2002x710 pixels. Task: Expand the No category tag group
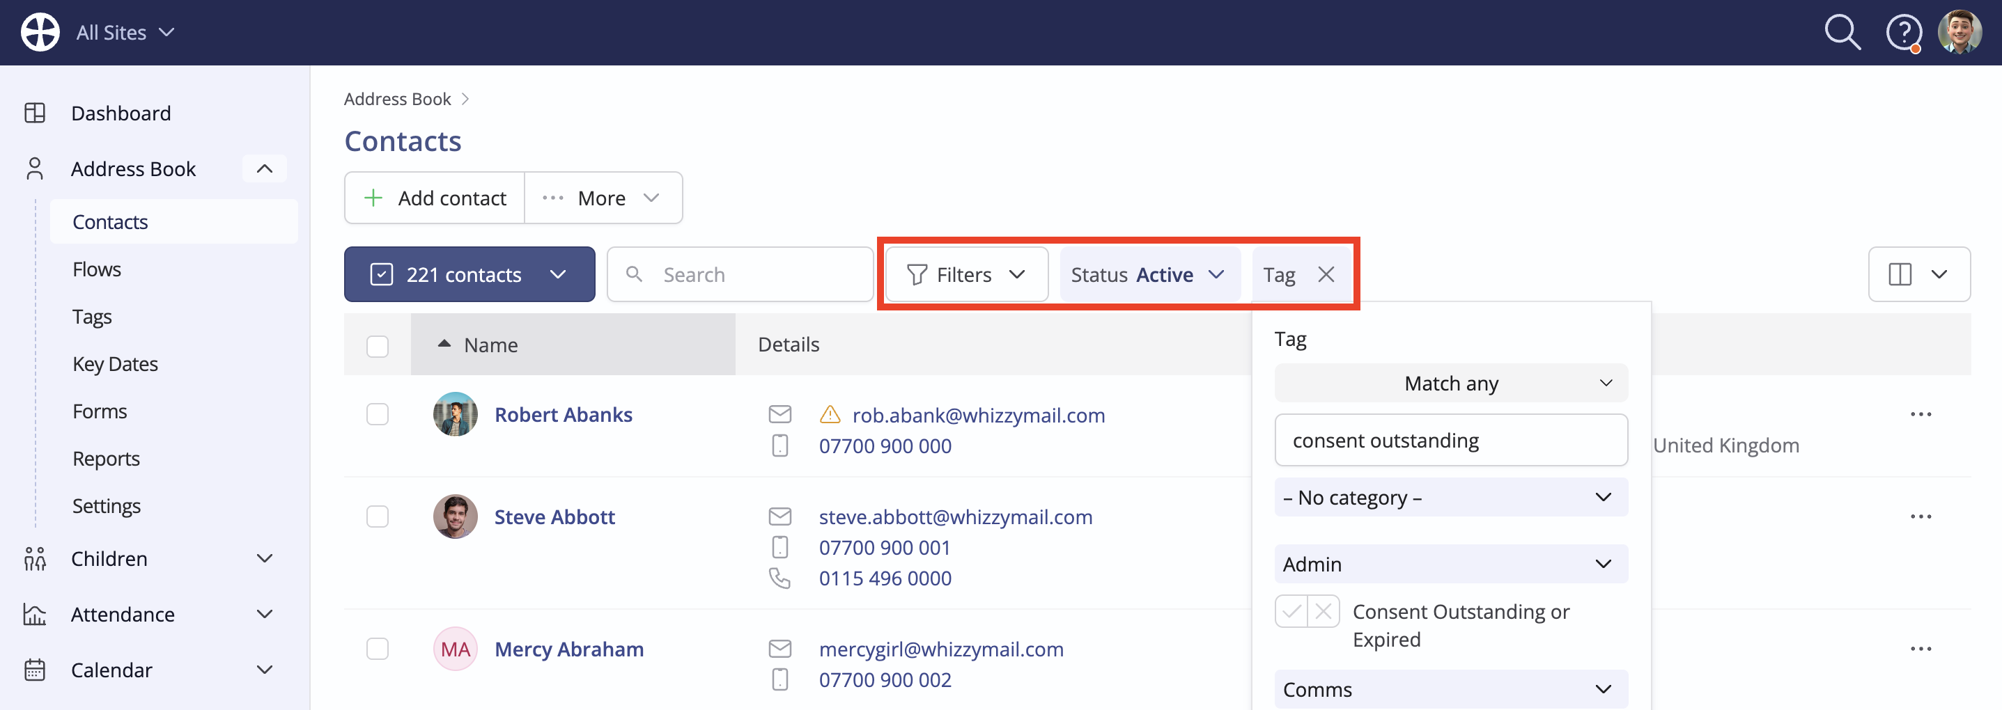tap(1451, 497)
